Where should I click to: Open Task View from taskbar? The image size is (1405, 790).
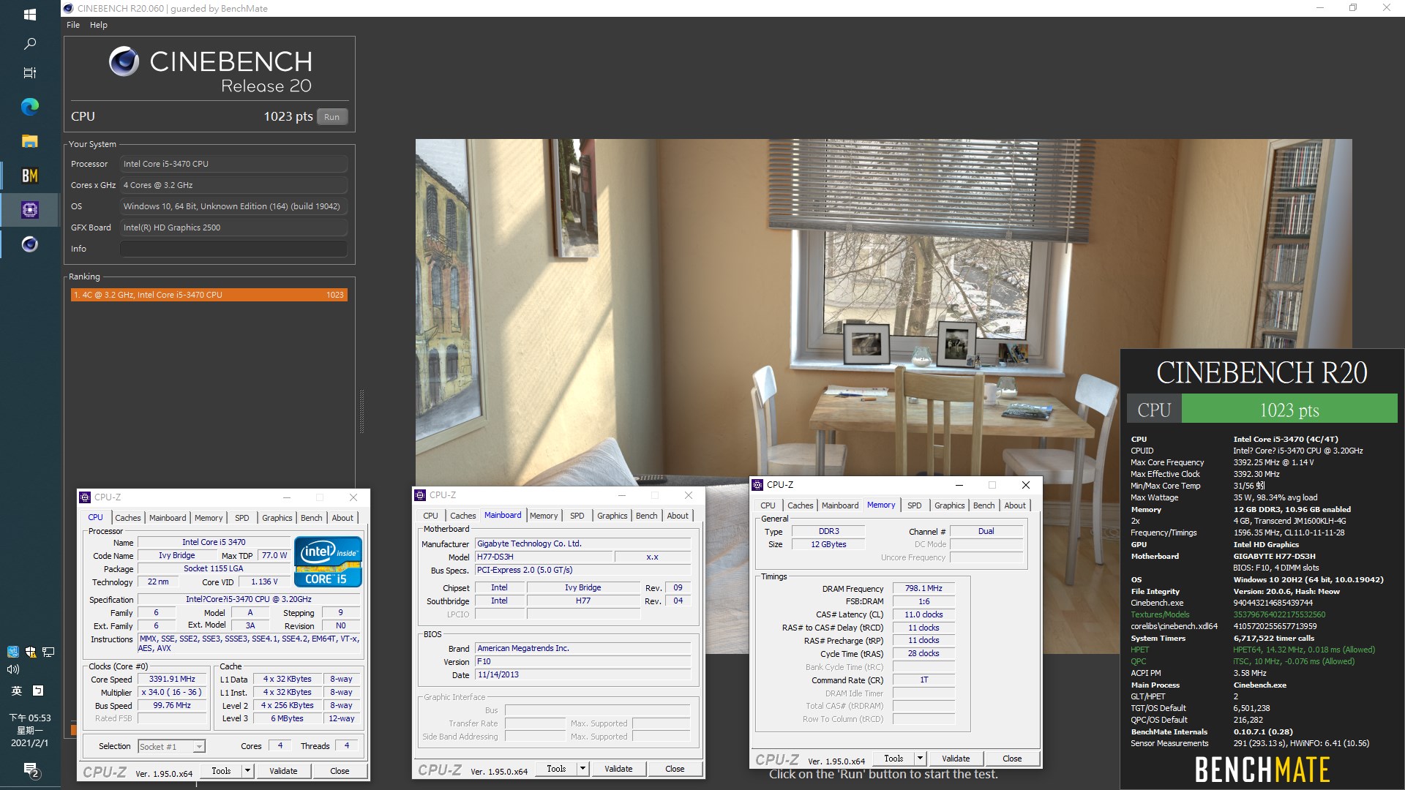(x=30, y=72)
